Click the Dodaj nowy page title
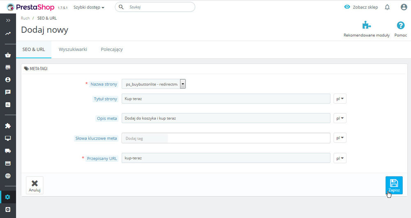The width and height of the screenshot is (411, 218). point(44,30)
